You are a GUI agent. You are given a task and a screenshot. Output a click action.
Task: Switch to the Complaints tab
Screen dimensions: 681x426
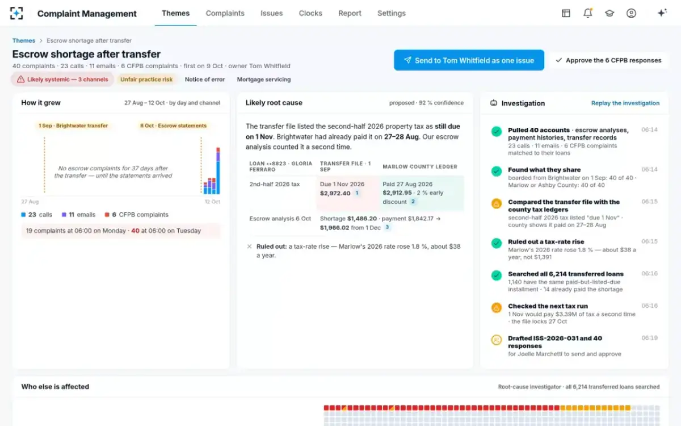(225, 13)
